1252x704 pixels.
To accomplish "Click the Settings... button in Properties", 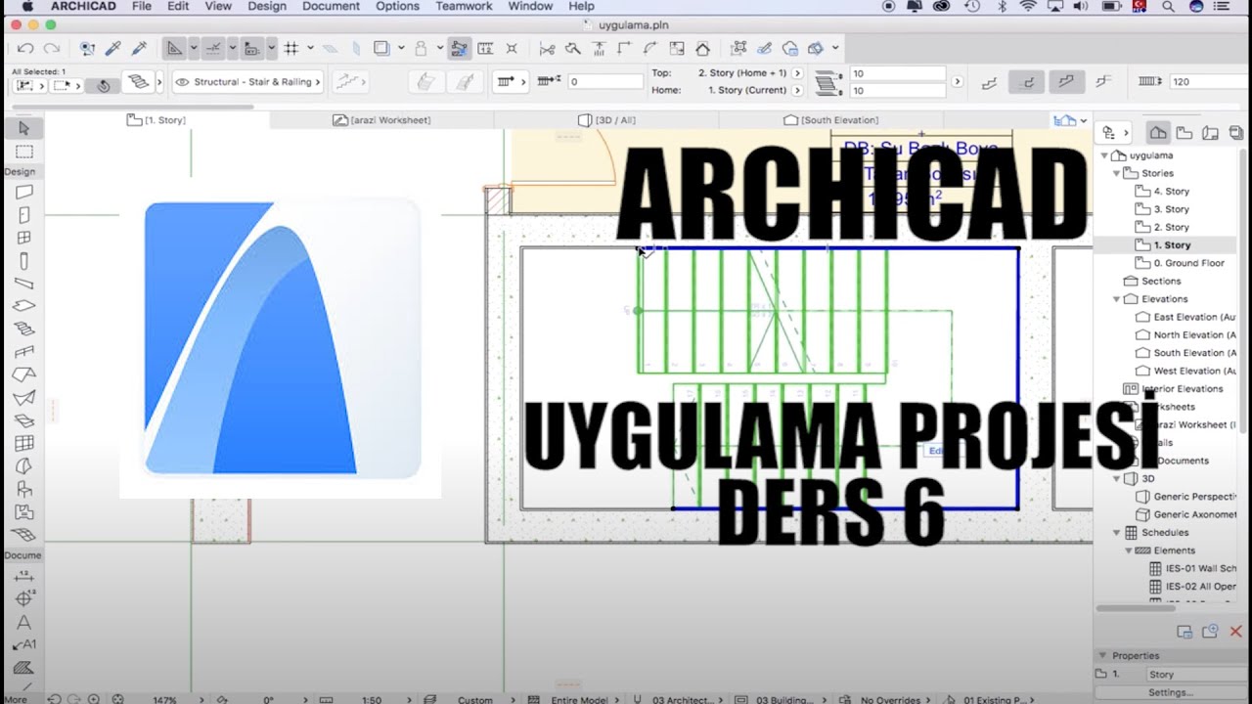I will click(x=1171, y=692).
